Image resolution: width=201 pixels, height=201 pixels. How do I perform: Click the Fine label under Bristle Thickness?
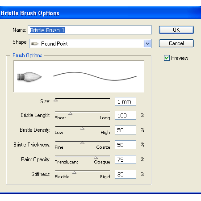tap(59, 147)
